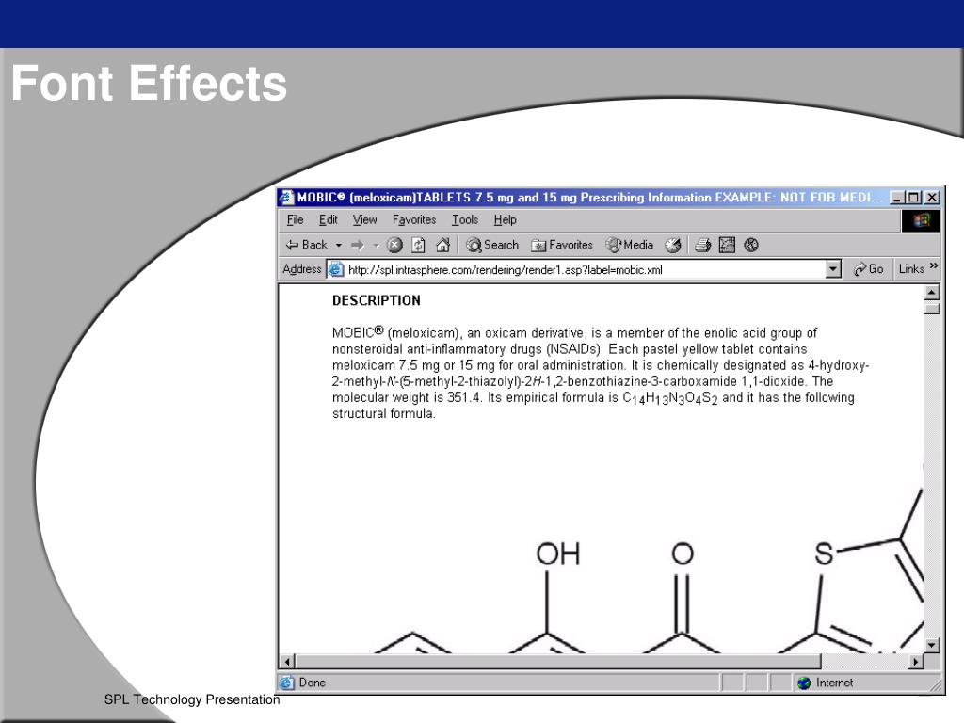Click the page icon in the address bar

[336, 269]
